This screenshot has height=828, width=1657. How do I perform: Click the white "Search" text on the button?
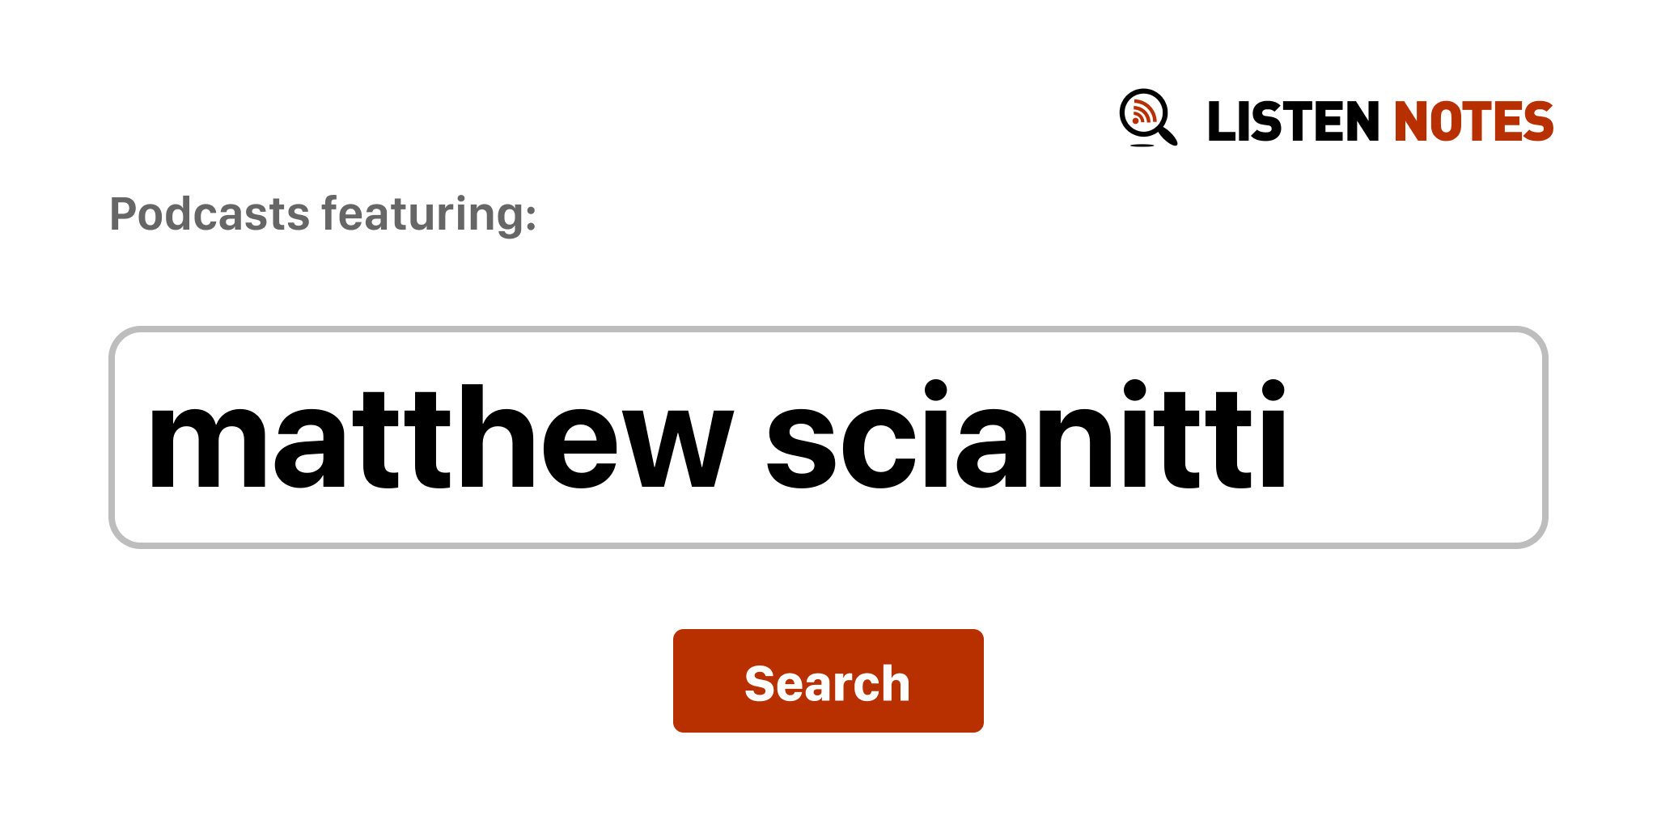(827, 683)
